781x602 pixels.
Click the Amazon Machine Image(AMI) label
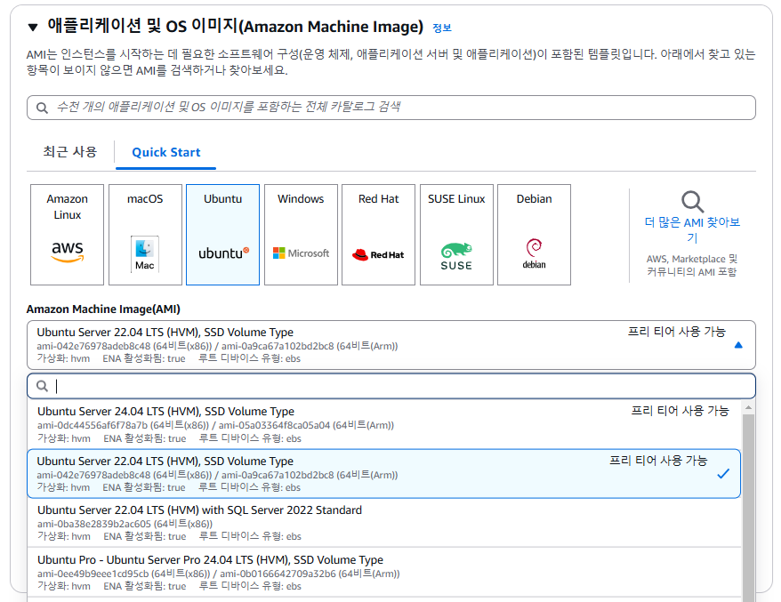(103, 309)
